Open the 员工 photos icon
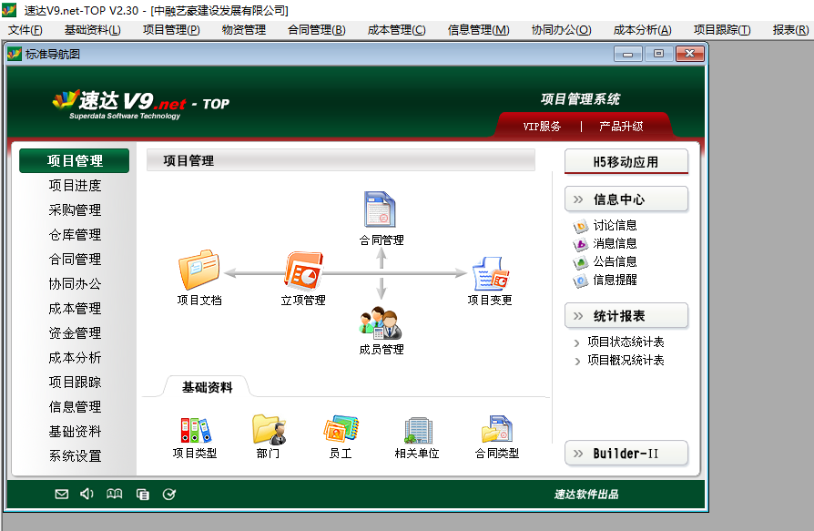 point(341,429)
